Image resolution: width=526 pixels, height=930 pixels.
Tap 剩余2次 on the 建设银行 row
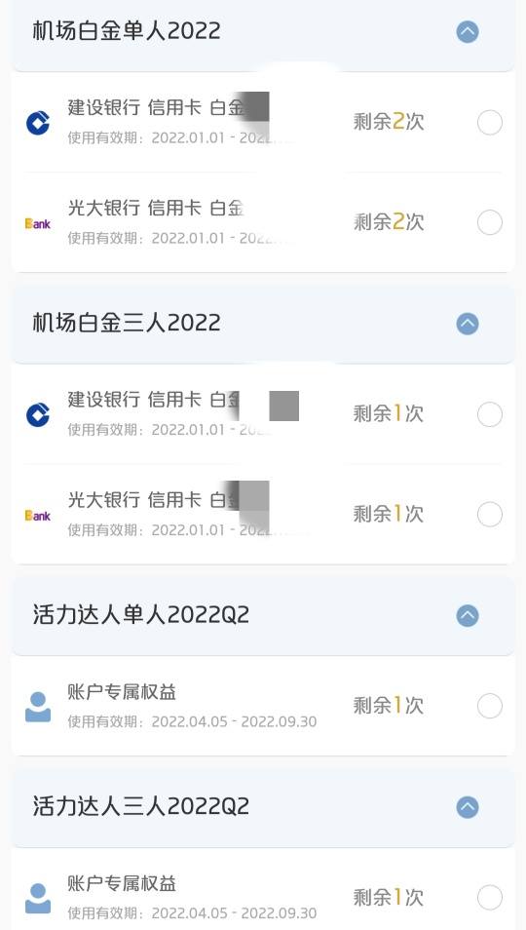389,122
